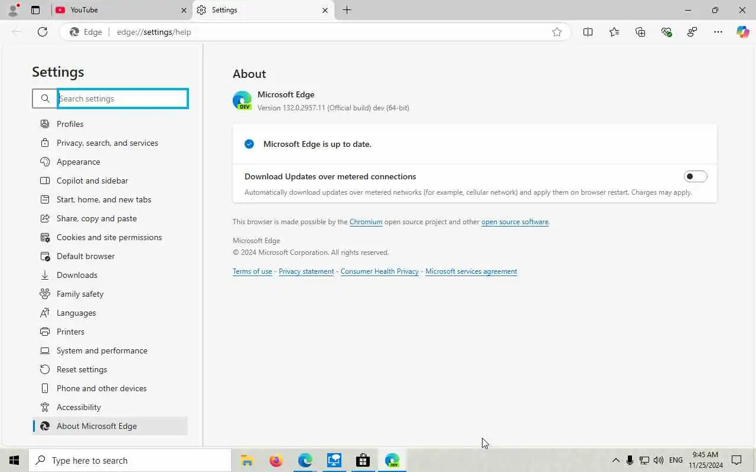Open the open source software link

tap(514, 222)
